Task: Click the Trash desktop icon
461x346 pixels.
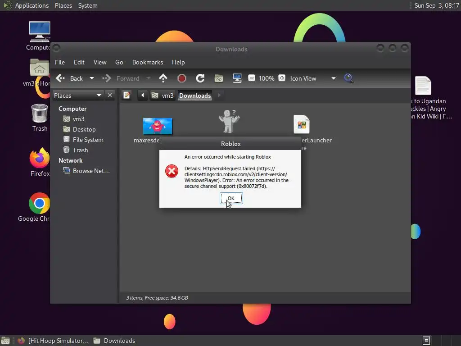Action: coord(40,114)
